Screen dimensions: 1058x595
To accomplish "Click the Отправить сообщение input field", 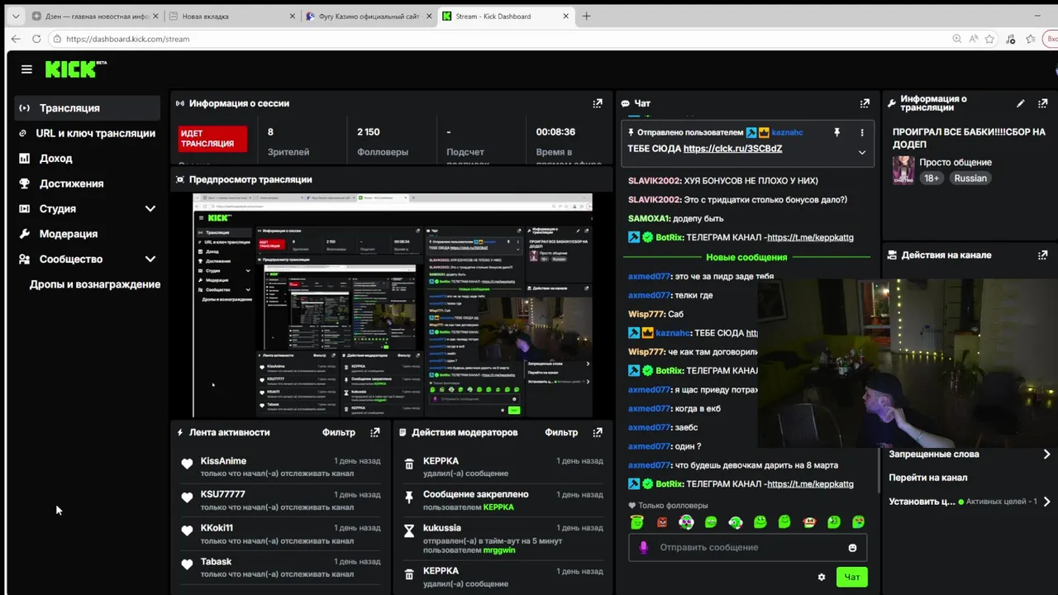I will pyautogui.click(x=748, y=547).
